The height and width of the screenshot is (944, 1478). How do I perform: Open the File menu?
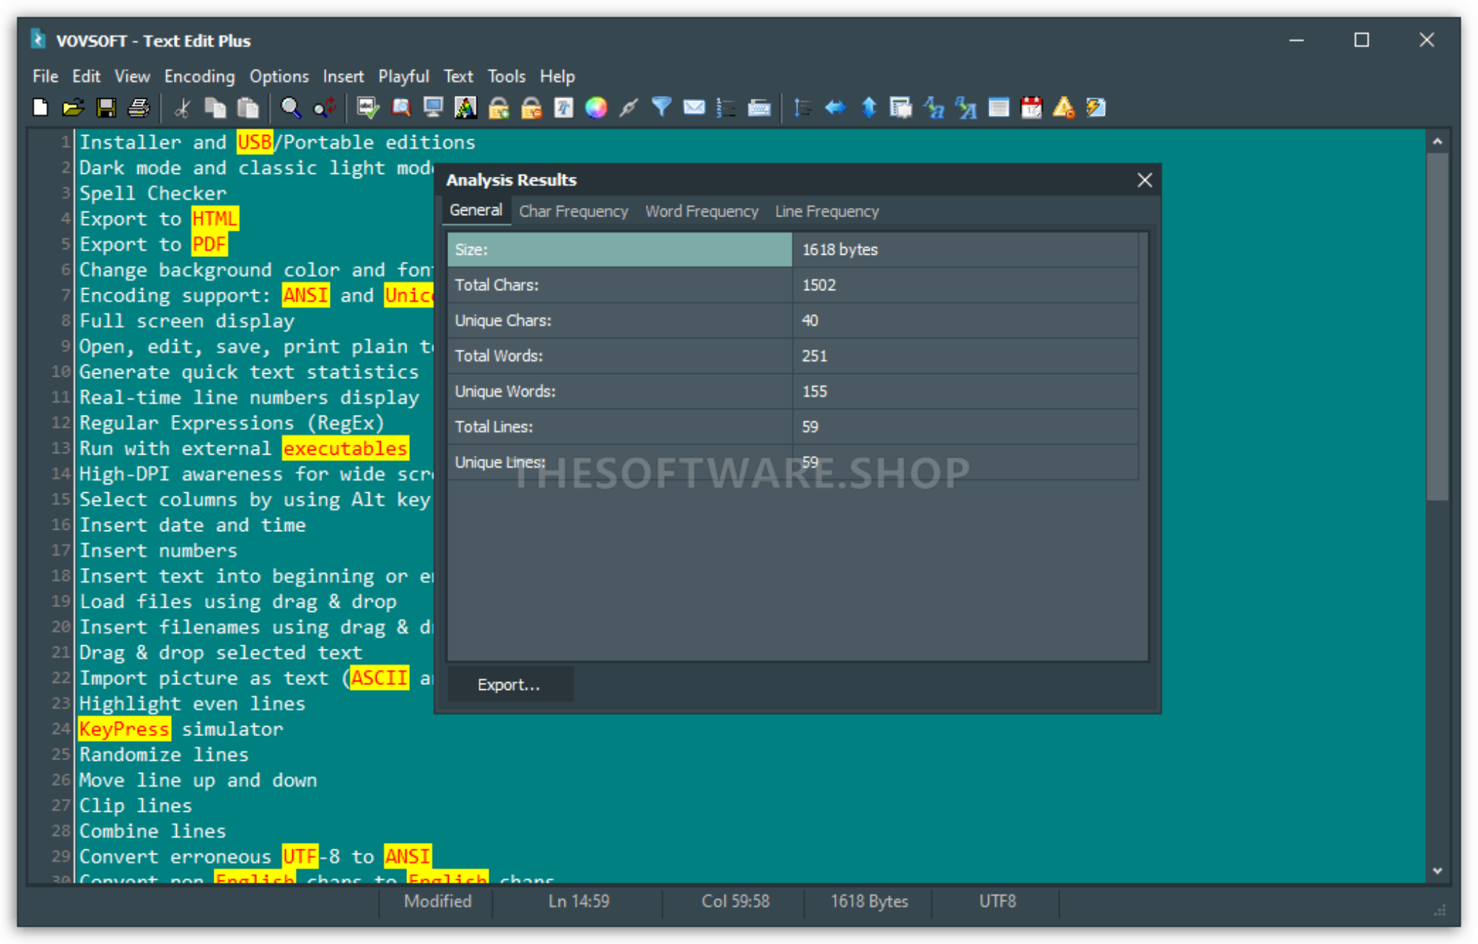pyautogui.click(x=45, y=76)
